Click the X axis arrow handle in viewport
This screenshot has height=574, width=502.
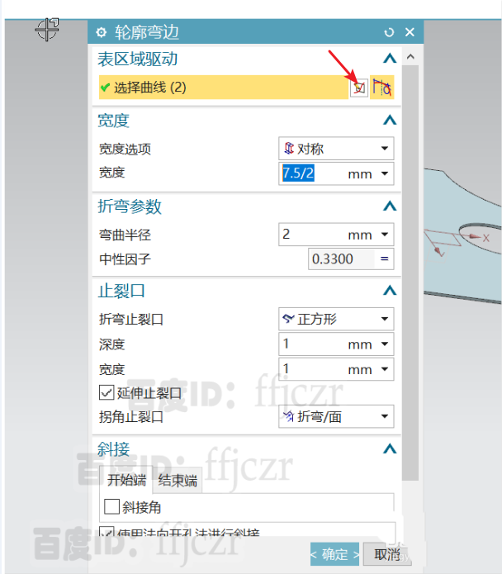tap(475, 237)
